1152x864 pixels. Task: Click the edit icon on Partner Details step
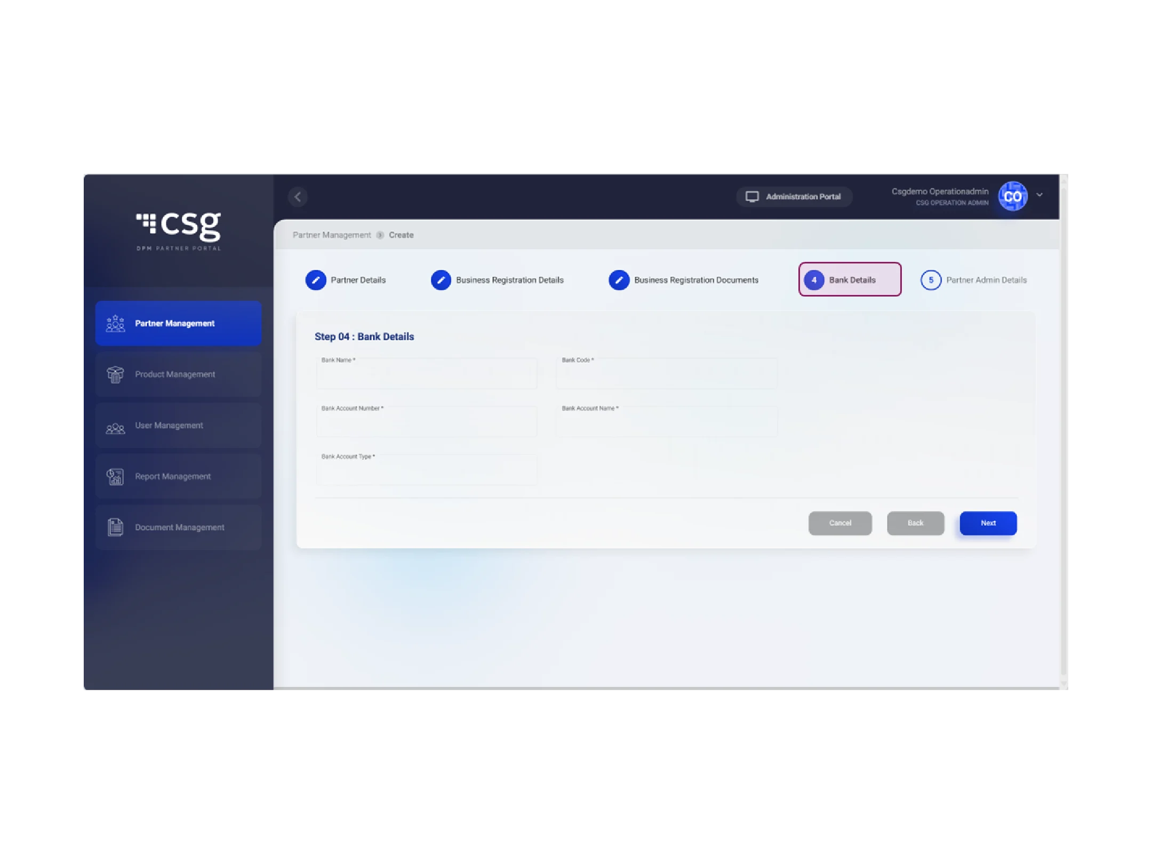[x=316, y=279]
